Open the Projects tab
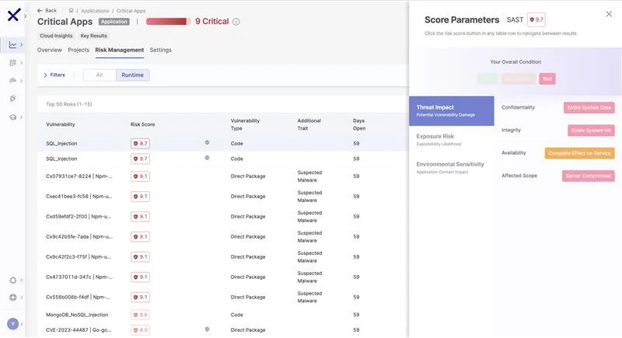Image resolution: width=622 pixels, height=338 pixels. pos(79,50)
